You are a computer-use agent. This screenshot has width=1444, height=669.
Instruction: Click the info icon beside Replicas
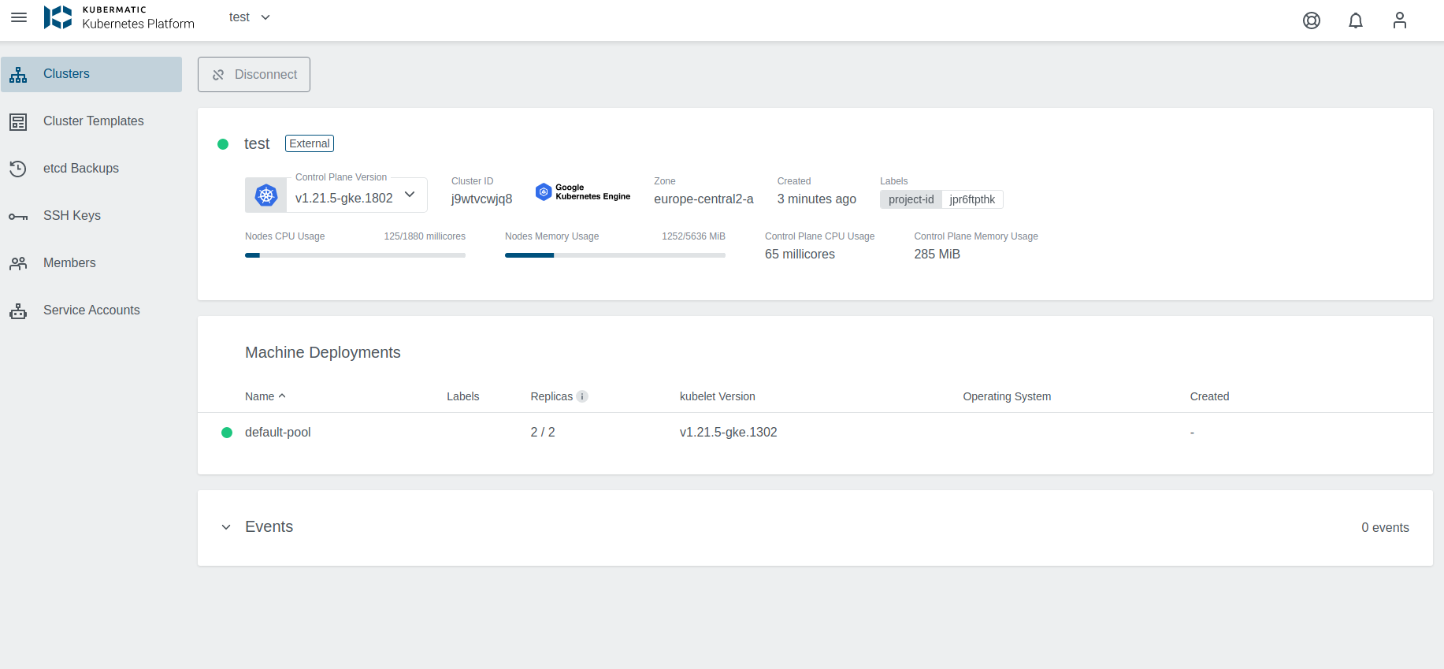click(582, 396)
